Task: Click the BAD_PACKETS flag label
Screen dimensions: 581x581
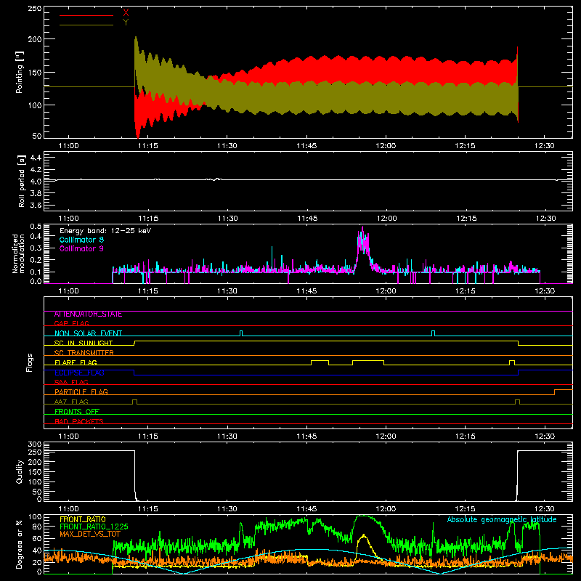Action: [79, 421]
